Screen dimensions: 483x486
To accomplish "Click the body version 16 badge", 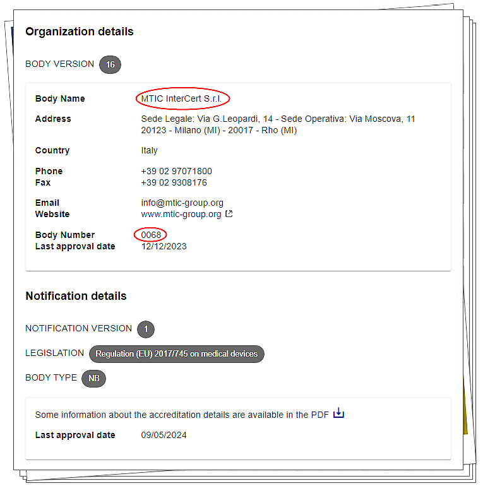I will pos(110,64).
